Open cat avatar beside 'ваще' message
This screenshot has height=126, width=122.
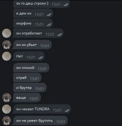[x=7, y=98]
